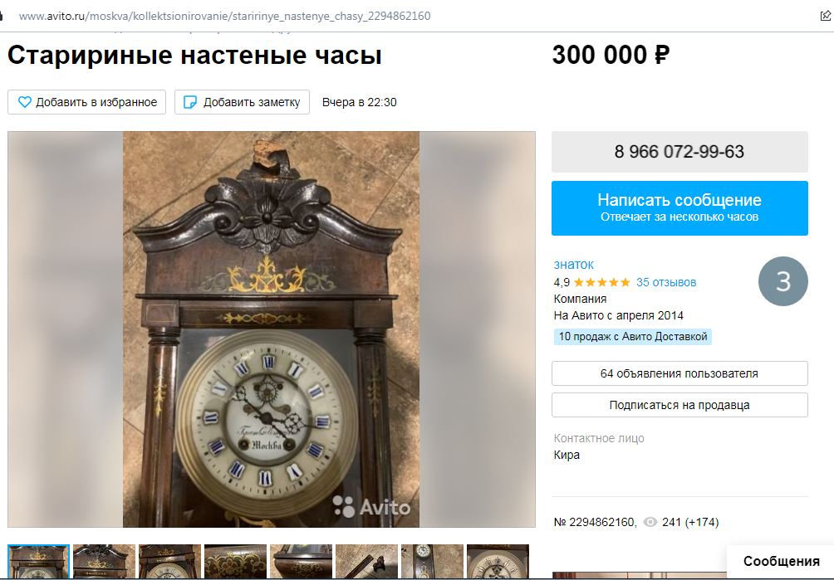834x580 pixels.
Task: Show 64 объявления пользователя
Action: 679,373
